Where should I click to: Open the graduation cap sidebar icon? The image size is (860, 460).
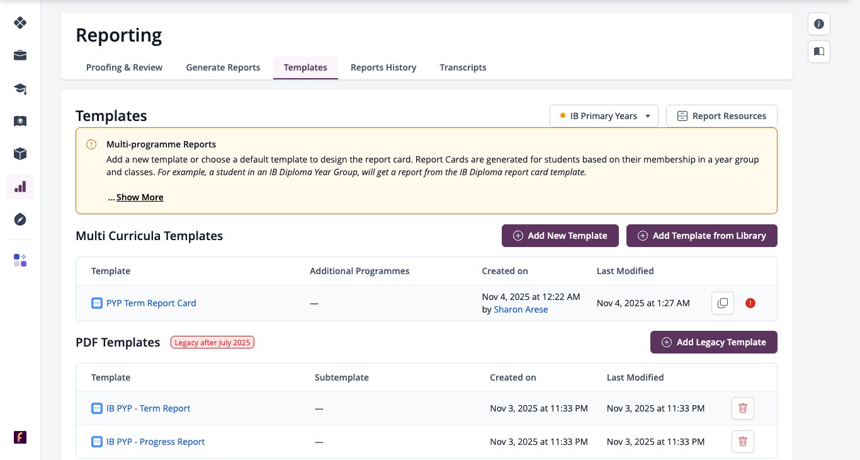point(20,88)
